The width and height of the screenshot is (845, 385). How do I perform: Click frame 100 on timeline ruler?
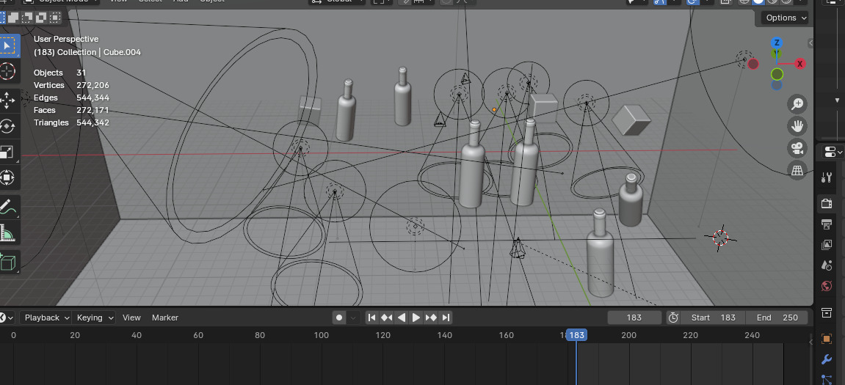point(321,335)
